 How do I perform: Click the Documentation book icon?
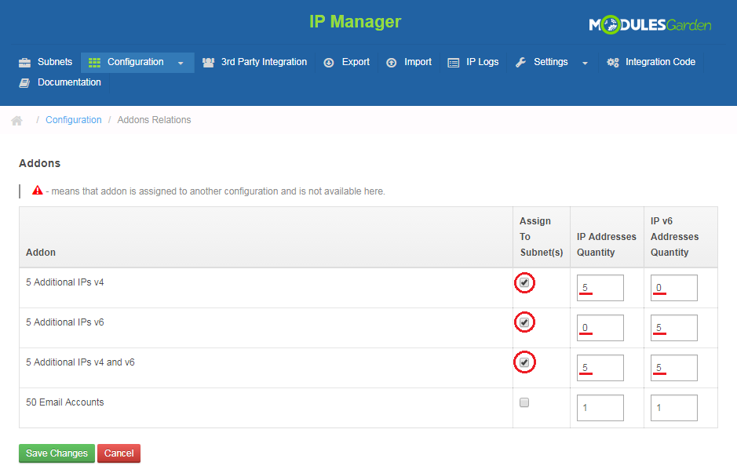tap(24, 83)
